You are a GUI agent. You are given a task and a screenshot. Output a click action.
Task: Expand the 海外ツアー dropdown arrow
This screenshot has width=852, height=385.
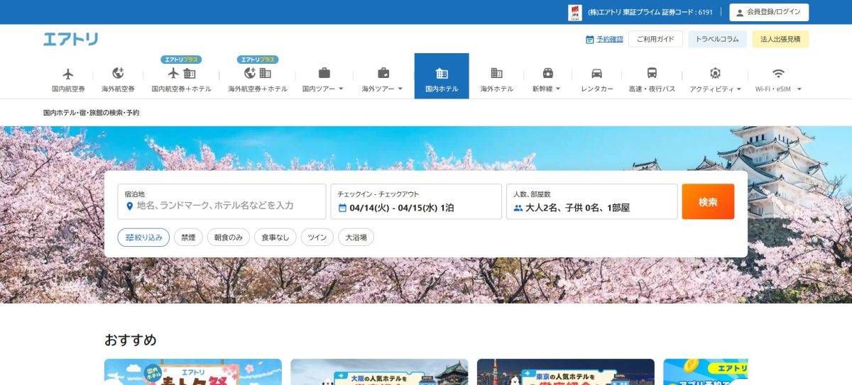point(400,89)
